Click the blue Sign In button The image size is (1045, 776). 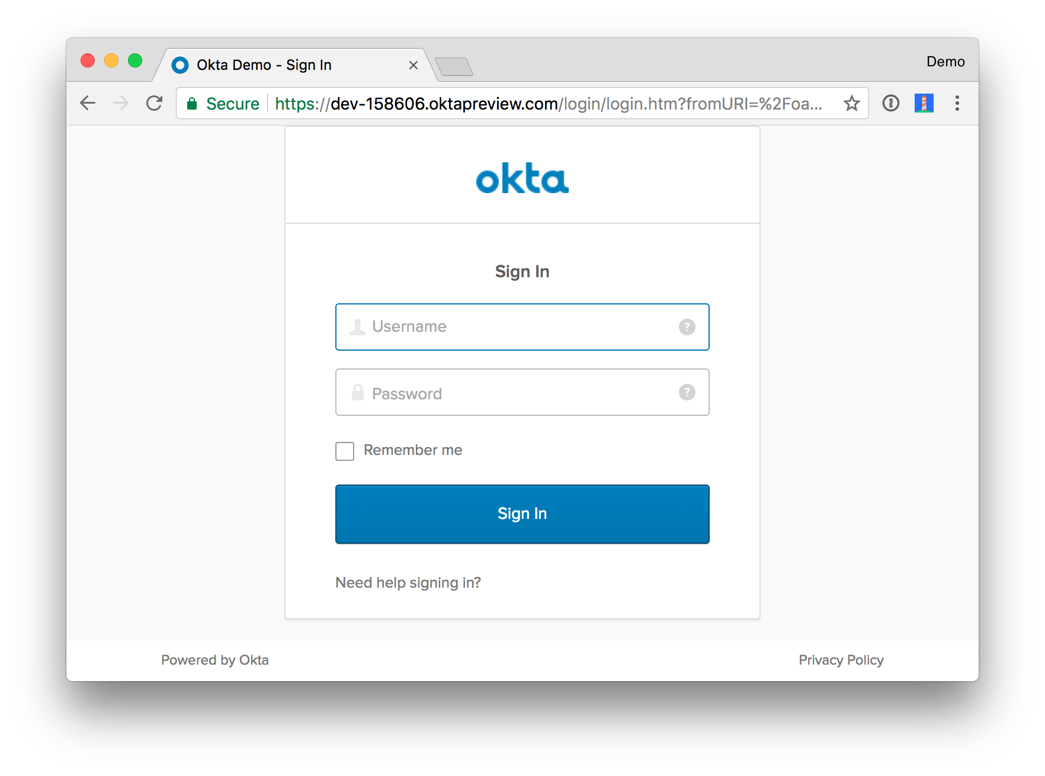(522, 514)
